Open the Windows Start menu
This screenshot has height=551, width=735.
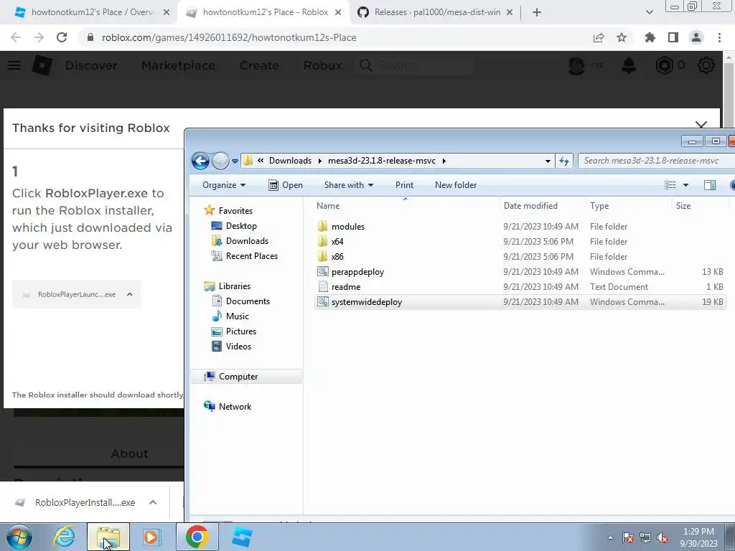click(x=19, y=537)
